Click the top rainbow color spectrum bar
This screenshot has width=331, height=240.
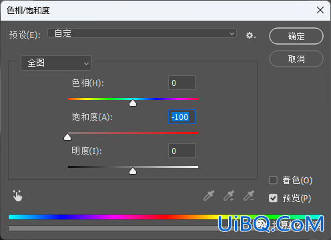click(165, 217)
